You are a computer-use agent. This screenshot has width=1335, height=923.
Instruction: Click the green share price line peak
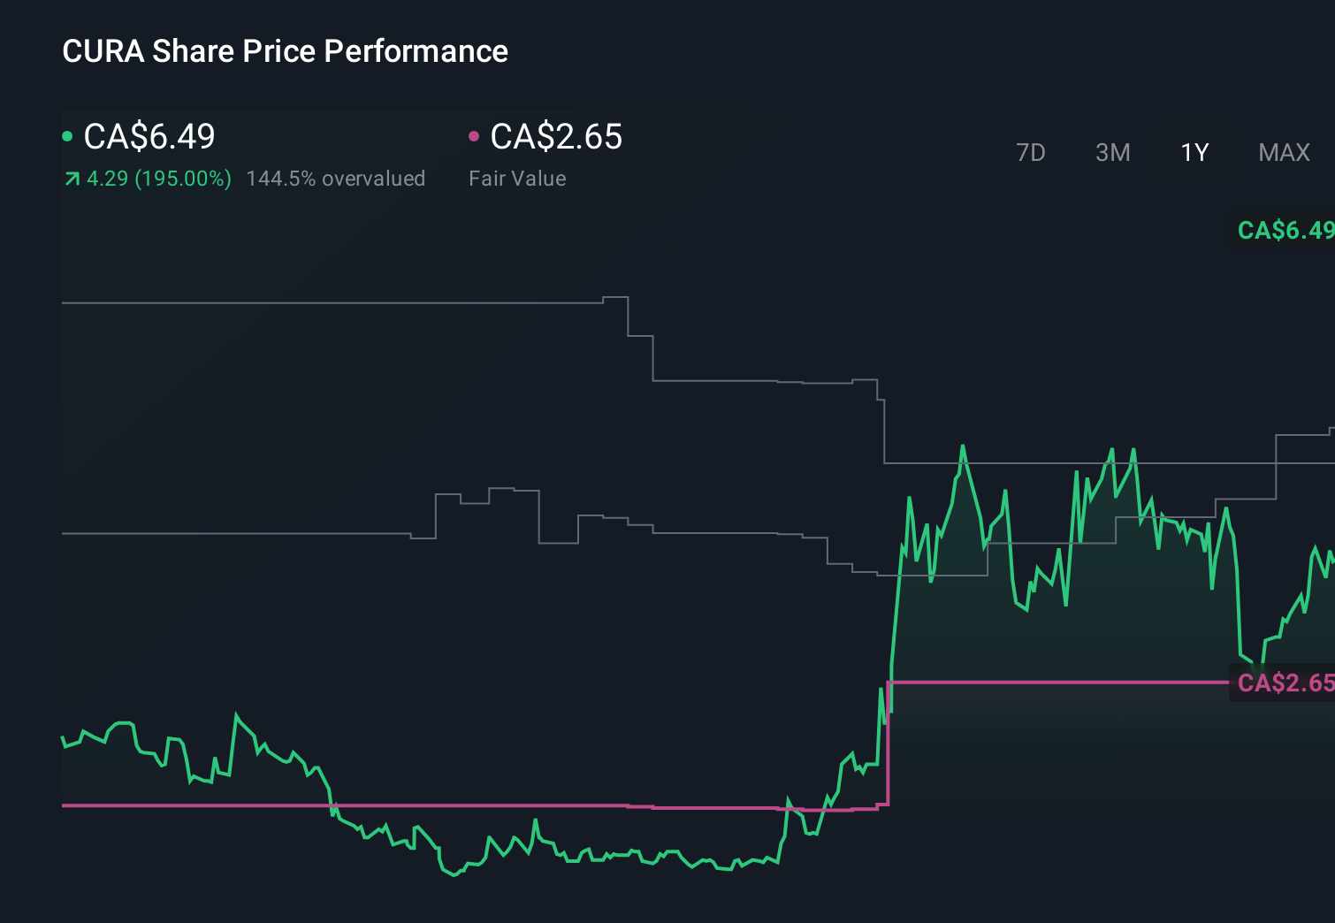963,448
